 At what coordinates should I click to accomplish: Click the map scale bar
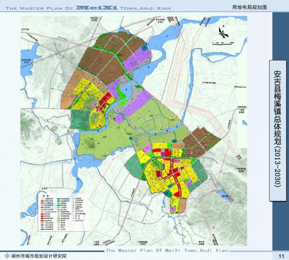223,44
